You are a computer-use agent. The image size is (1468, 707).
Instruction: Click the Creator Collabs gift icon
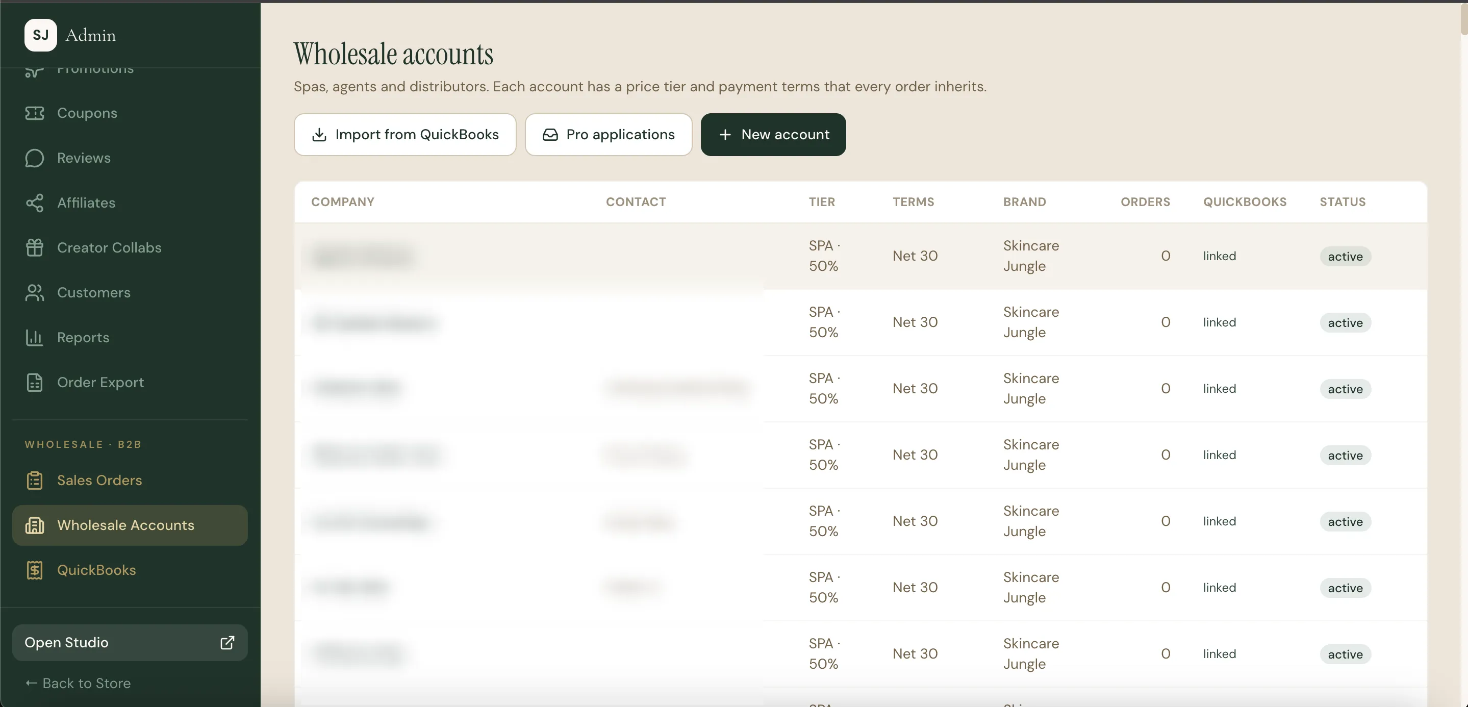pos(34,248)
